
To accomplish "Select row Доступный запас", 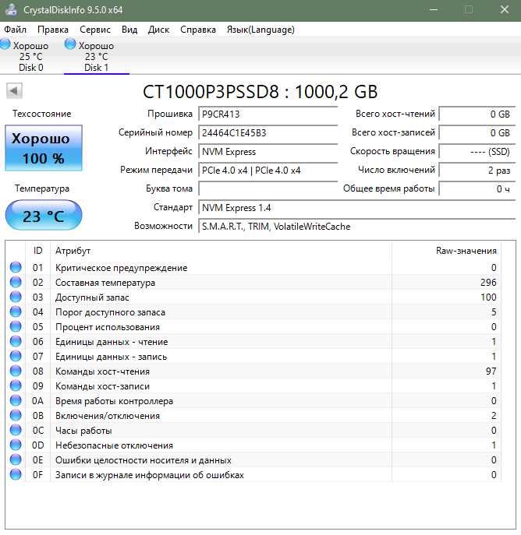I will pyautogui.click(x=253, y=297).
